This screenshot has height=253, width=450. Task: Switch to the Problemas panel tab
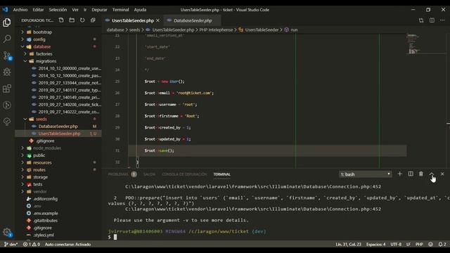[x=118, y=174]
